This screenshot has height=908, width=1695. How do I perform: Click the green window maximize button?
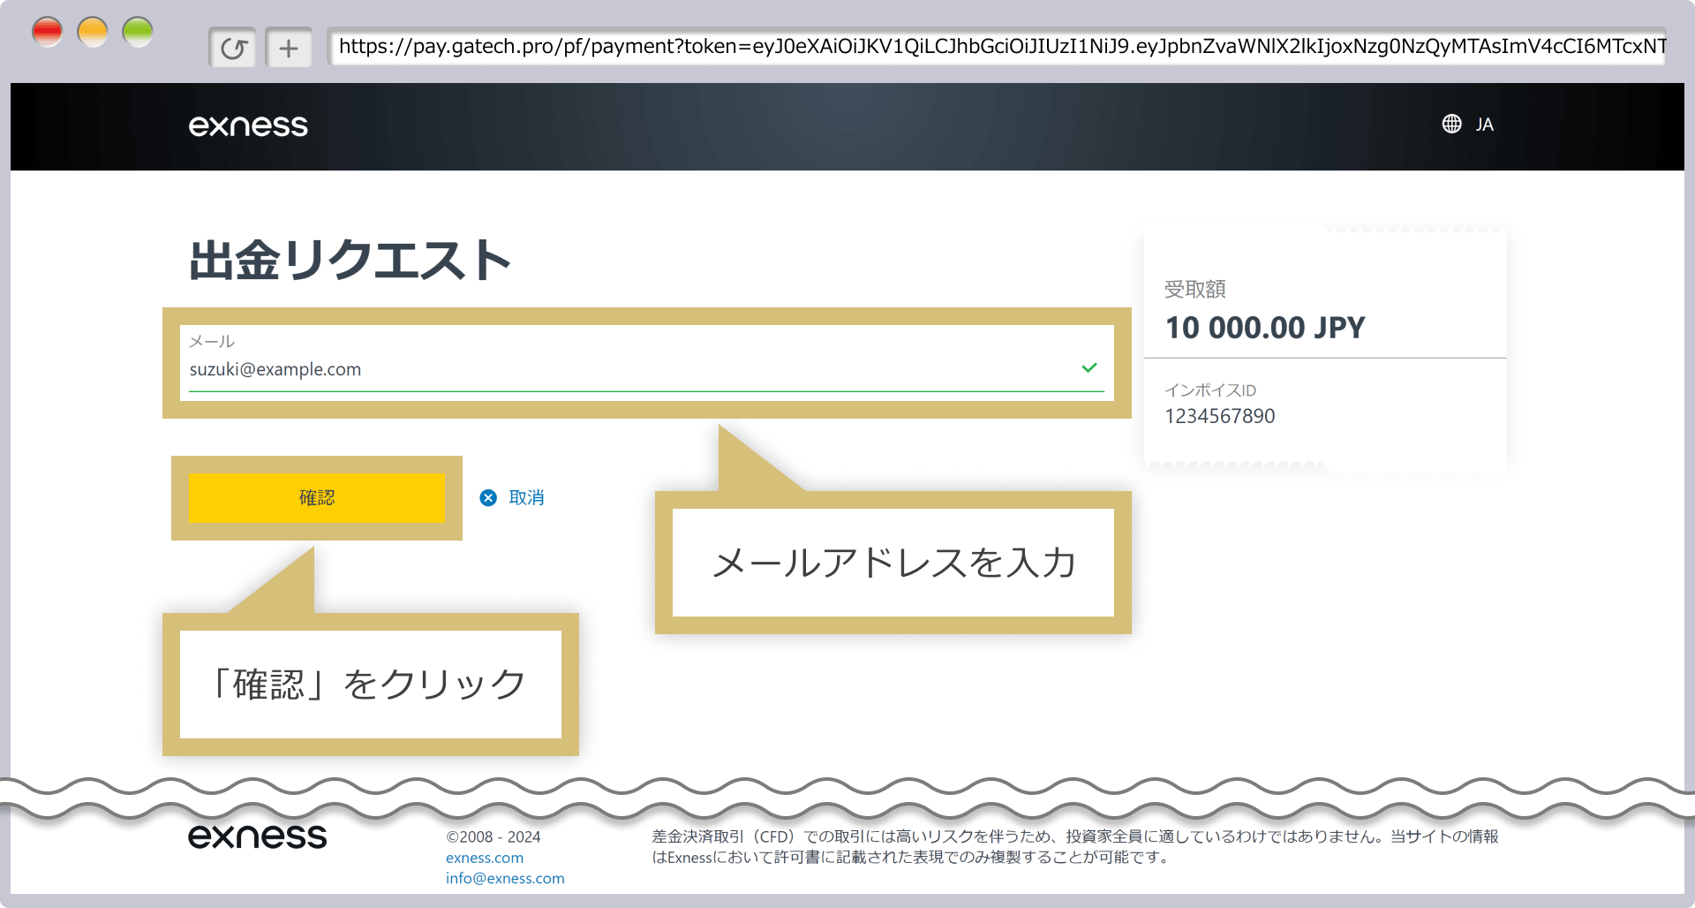click(x=138, y=33)
